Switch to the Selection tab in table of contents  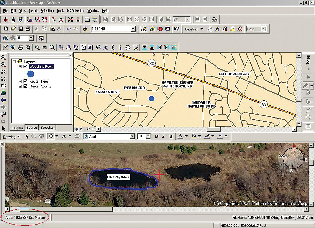tap(47, 128)
